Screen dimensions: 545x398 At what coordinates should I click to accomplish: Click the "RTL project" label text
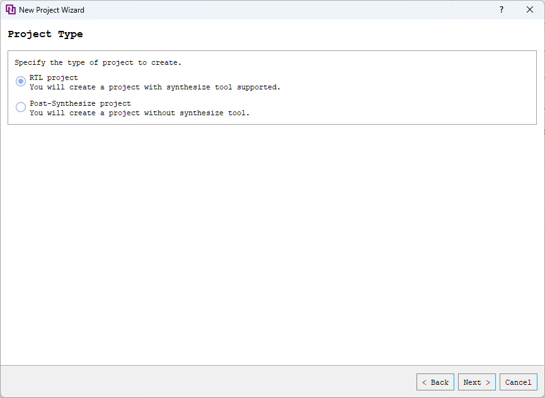pyautogui.click(x=53, y=77)
